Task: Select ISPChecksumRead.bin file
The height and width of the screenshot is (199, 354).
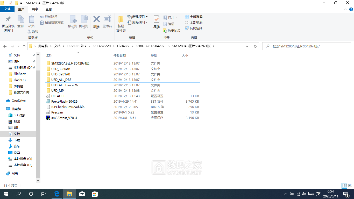Action: pos(122,107)
